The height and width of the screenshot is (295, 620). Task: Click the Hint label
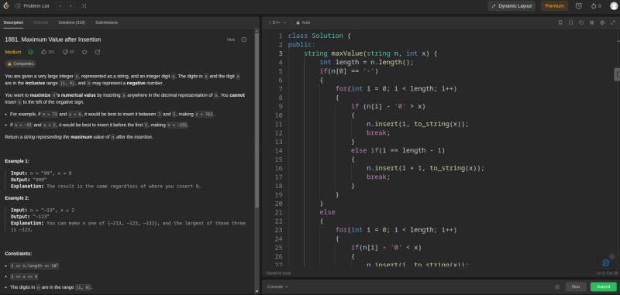pyautogui.click(x=231, y=39)
